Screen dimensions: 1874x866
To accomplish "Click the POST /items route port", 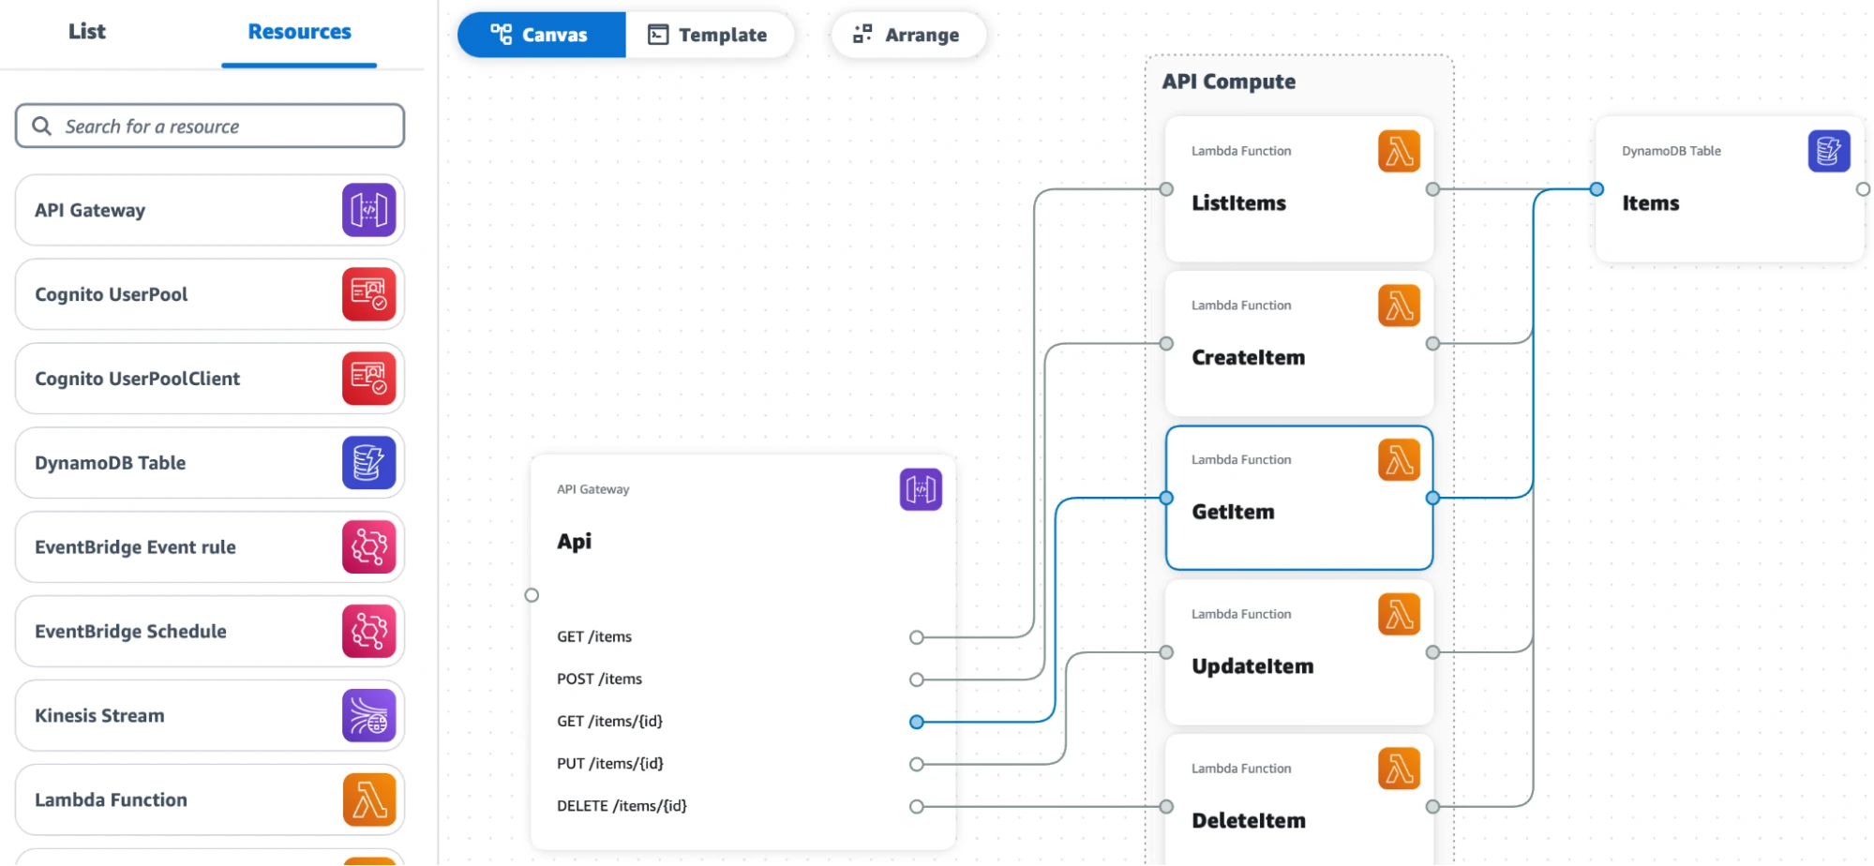I will point(917,679).
